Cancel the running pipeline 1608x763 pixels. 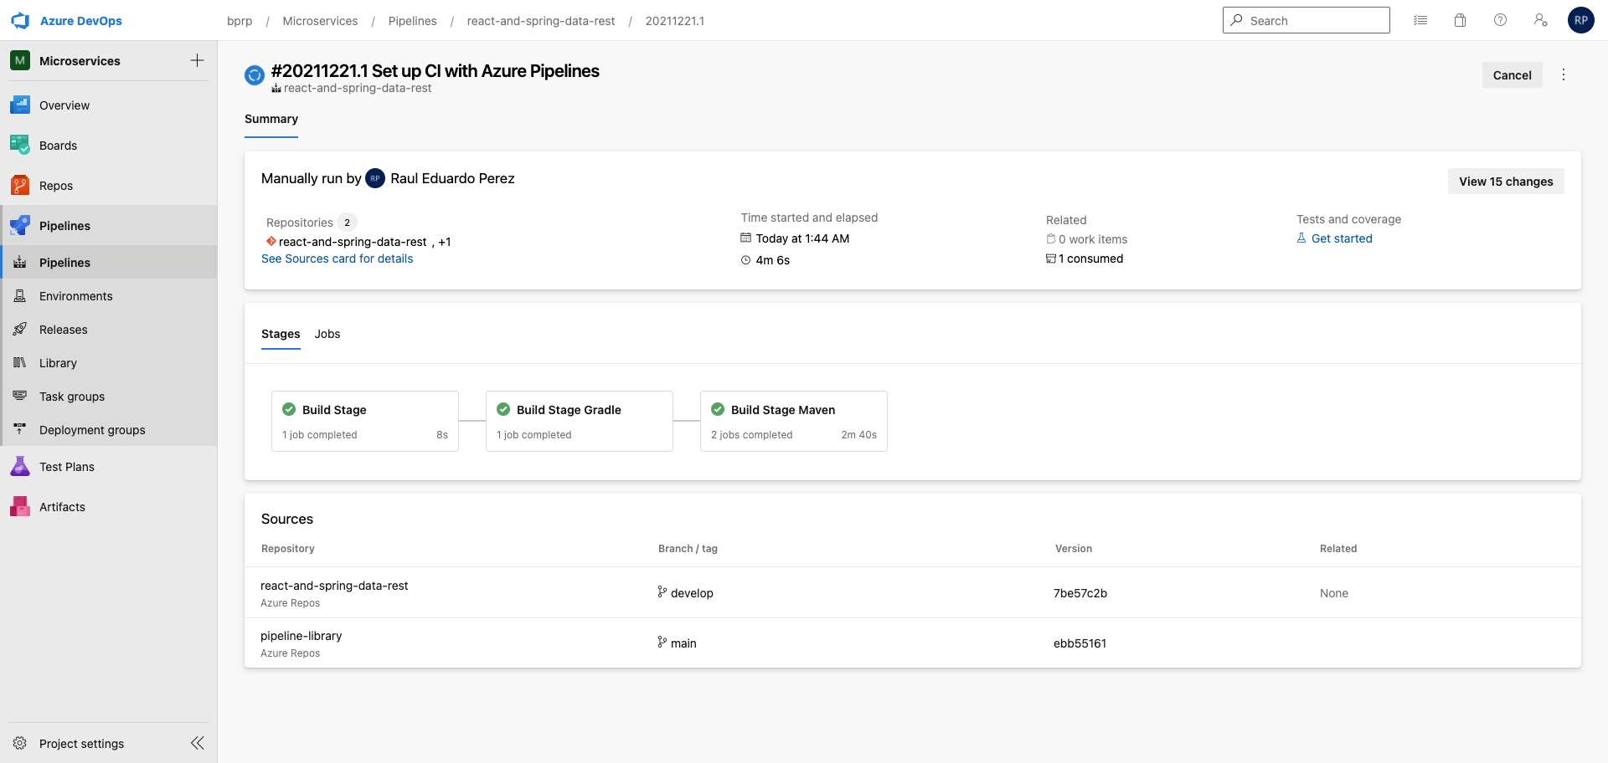(x=1512, y=75)
